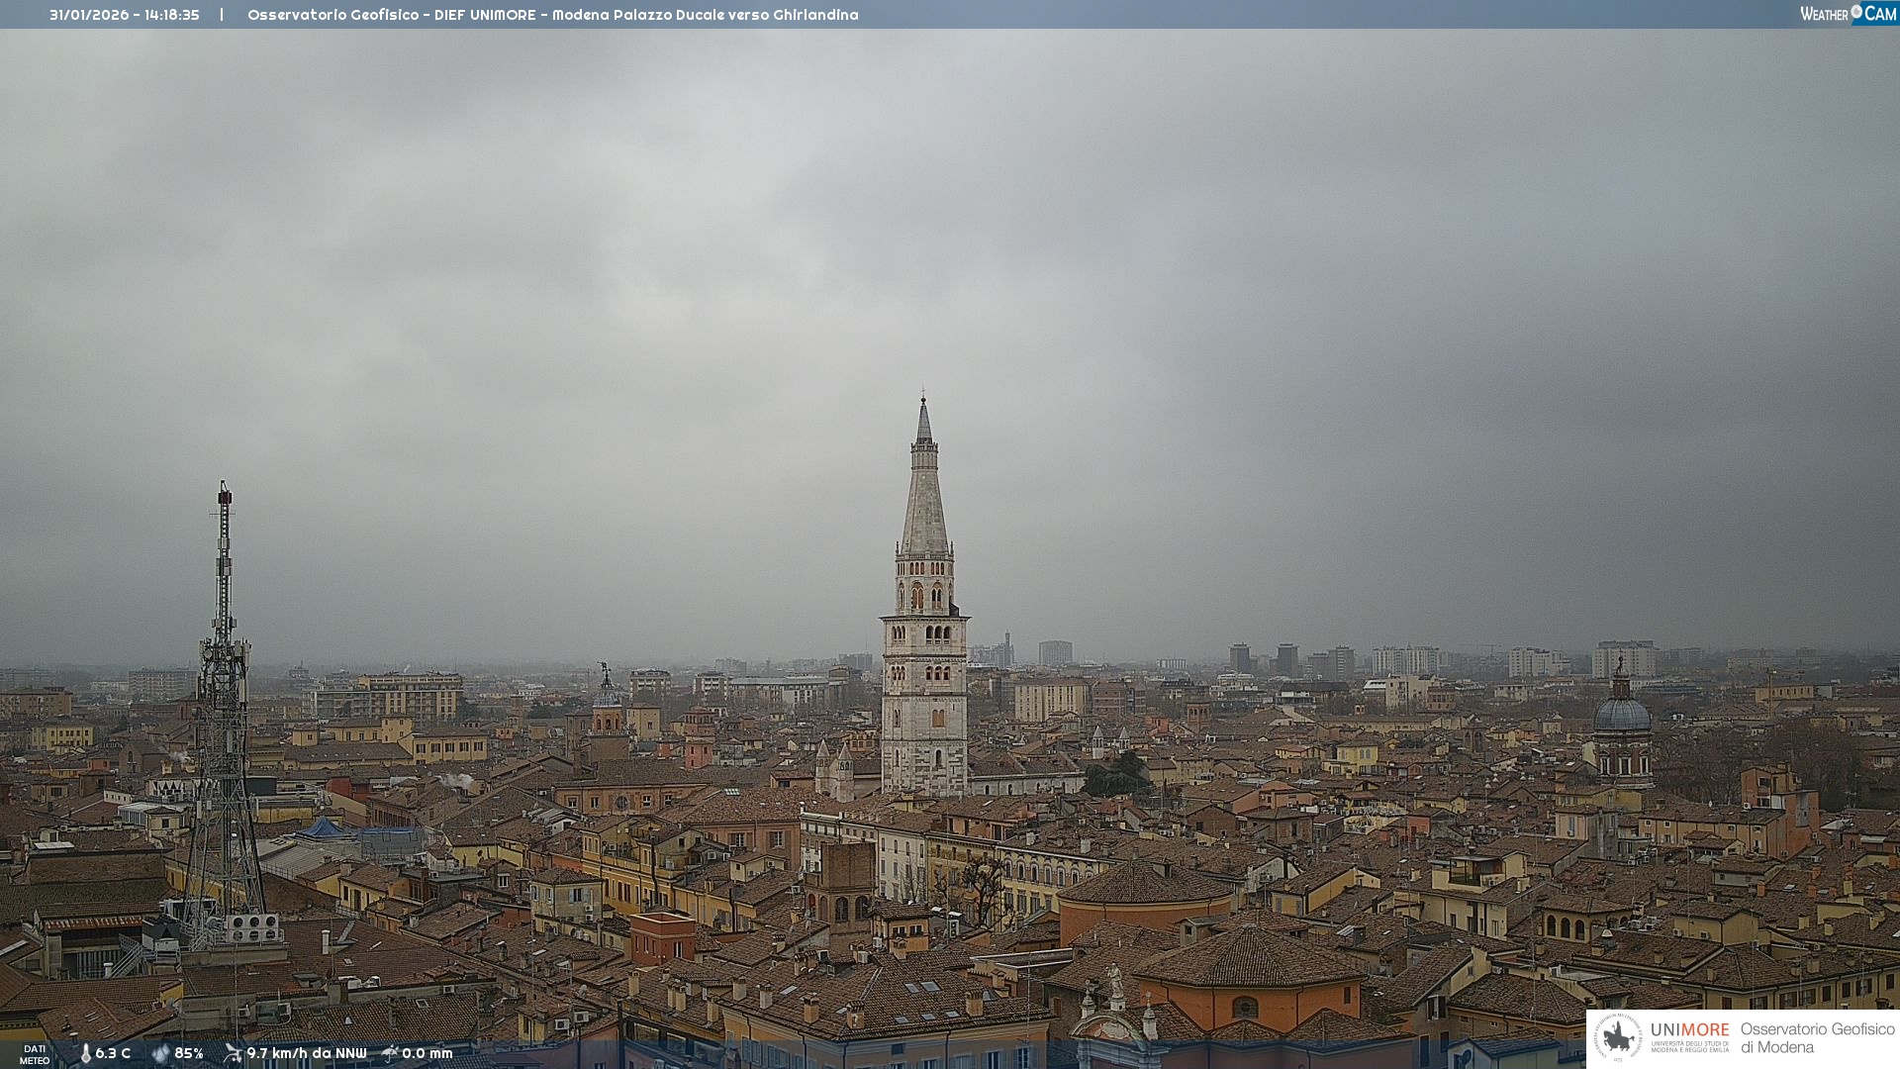Click the 6.3 C temperature reading

(x=113, y=1053)
